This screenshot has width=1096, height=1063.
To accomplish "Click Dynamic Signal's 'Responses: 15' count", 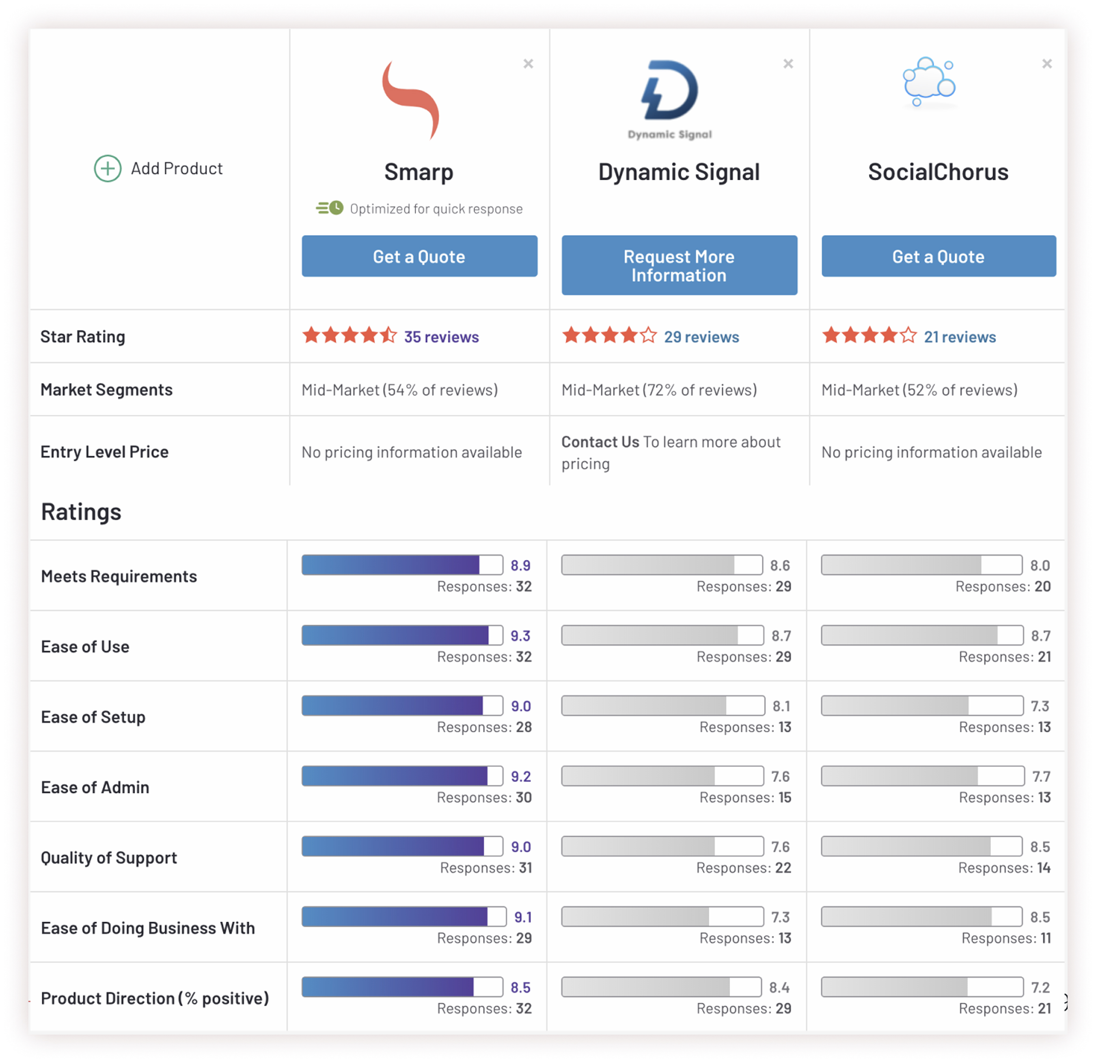I will [x=745, y=798].
